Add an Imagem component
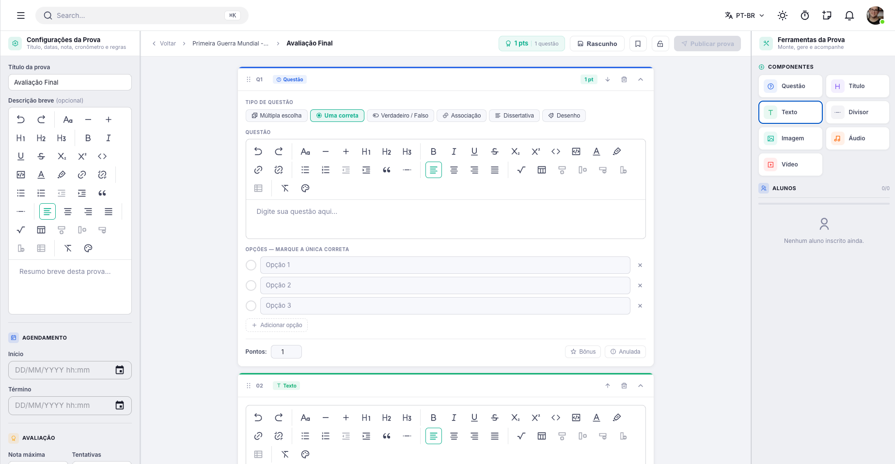895x464 pixels. (790, 138)
